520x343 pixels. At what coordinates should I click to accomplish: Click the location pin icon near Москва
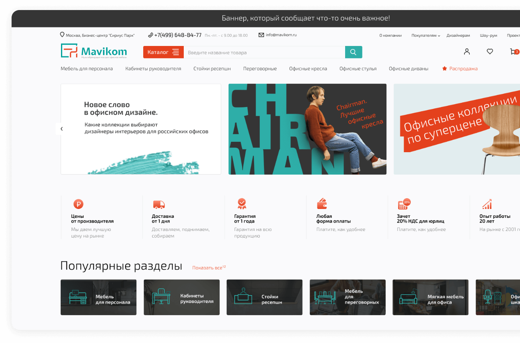point(62,35)
